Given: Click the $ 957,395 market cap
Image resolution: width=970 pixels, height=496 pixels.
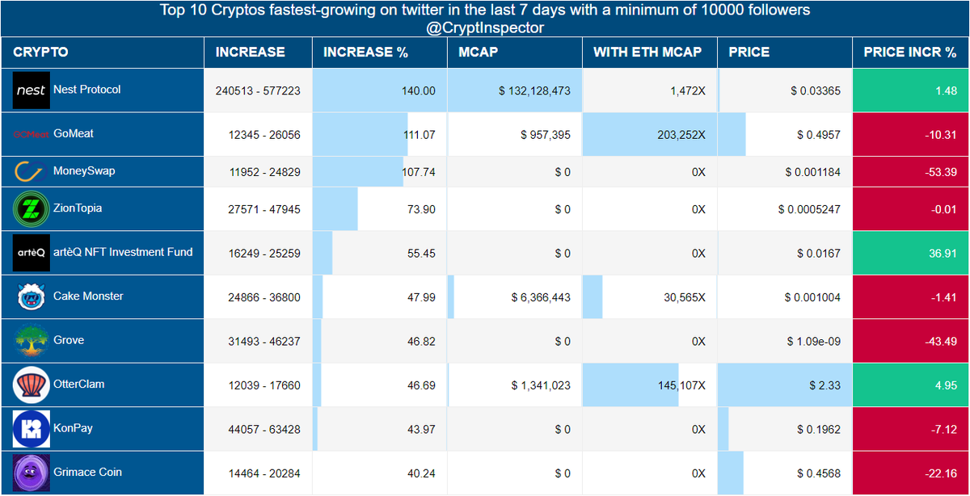Looking at the screenshot, I should 515,135.
